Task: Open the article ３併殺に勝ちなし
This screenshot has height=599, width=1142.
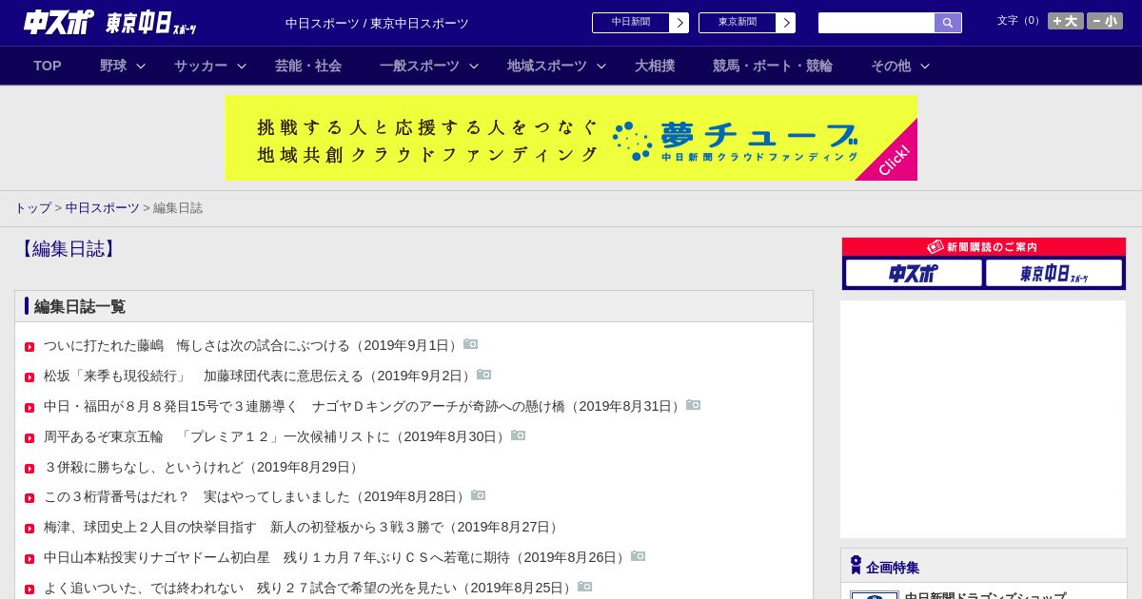Action: coord(204,467)
